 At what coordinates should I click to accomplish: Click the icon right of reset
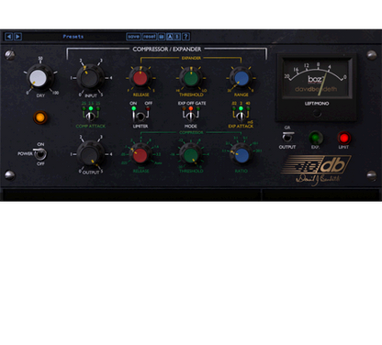(x=162, y=37)
